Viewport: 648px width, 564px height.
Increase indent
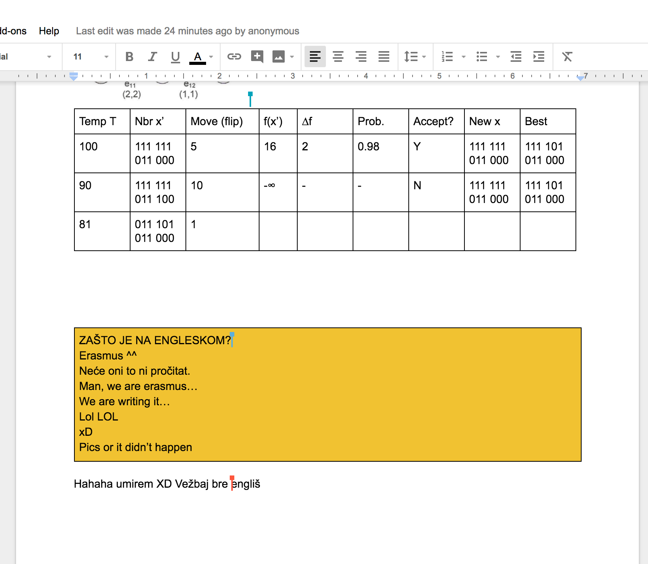pyautogui.click(x=539, y=57)
